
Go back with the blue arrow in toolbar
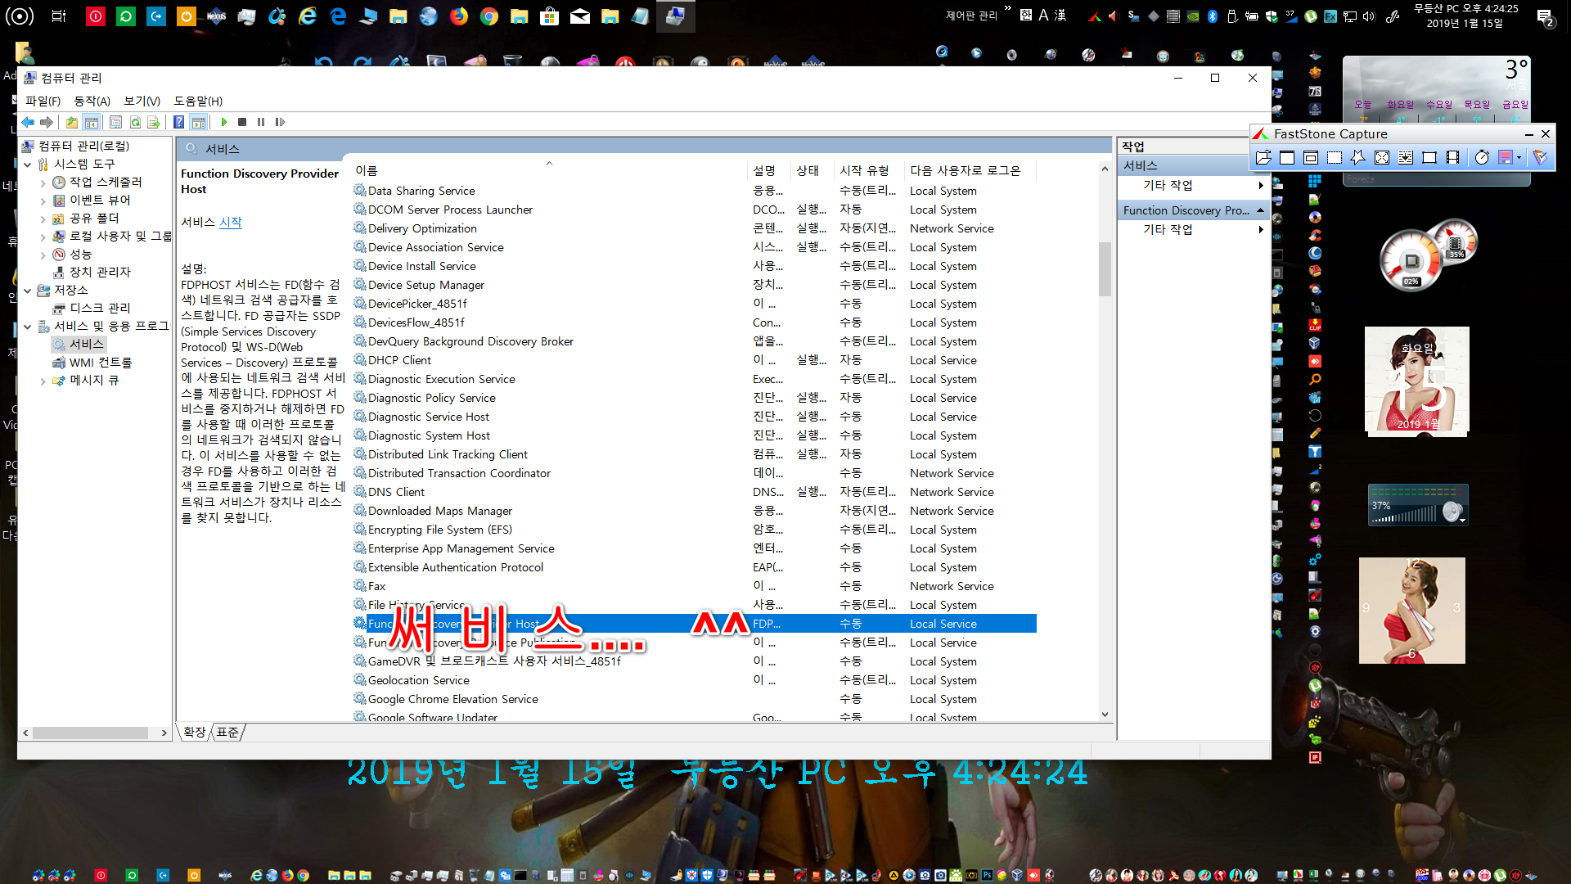pos(28,122)
